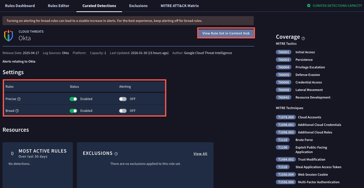Click the T1190 technique tag
This screenshot has height=188, width=364.
click(x=283, y=147)
